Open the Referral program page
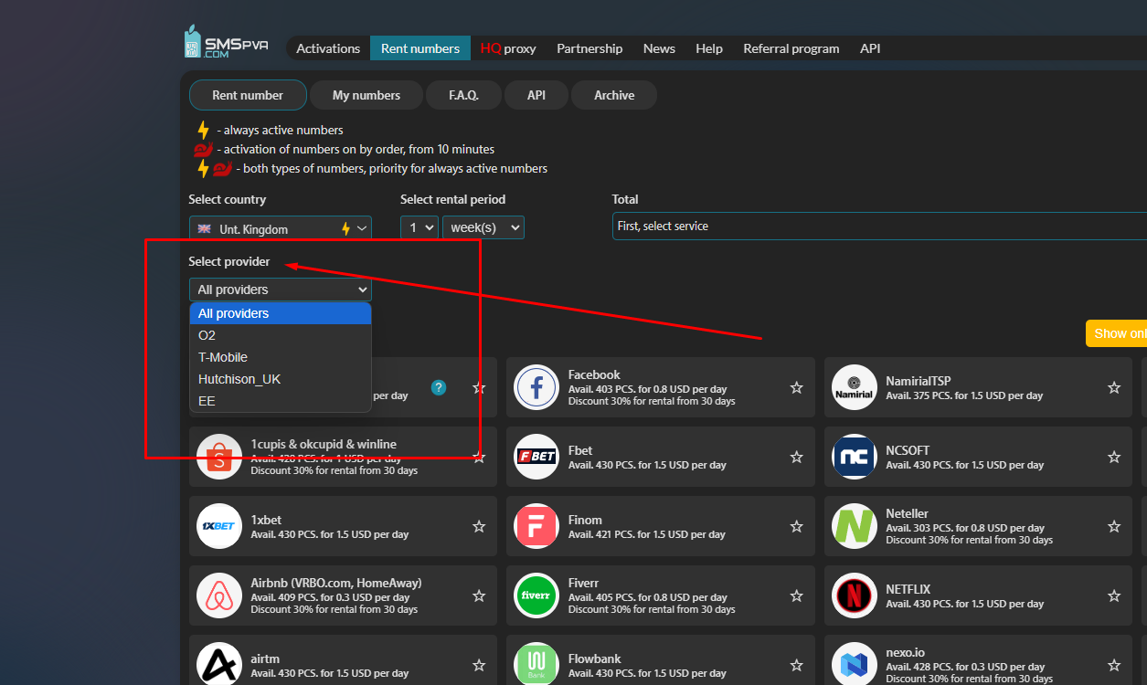 pyautogui.click(x=791, y=48)
